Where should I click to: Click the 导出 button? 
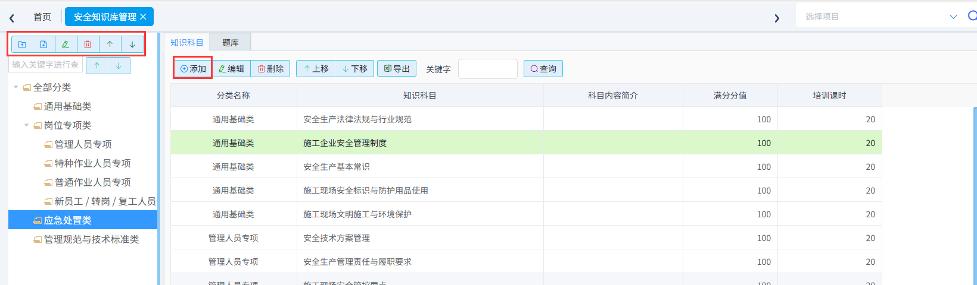pos(397,69)
